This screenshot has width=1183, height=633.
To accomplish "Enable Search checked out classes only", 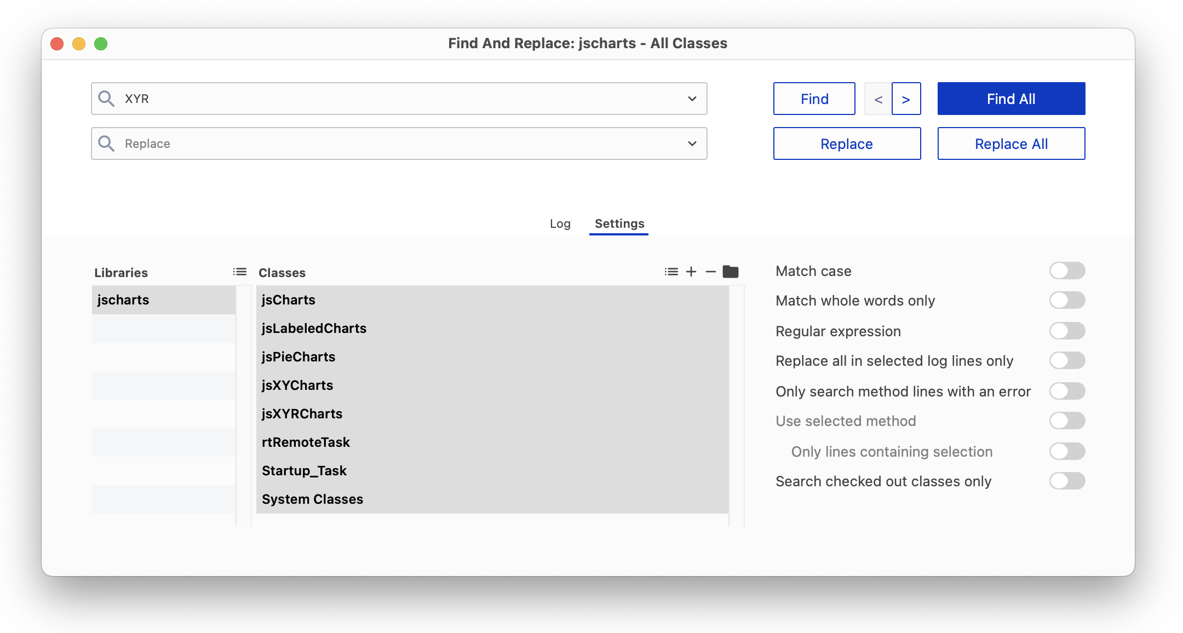I will point(1067,481).
